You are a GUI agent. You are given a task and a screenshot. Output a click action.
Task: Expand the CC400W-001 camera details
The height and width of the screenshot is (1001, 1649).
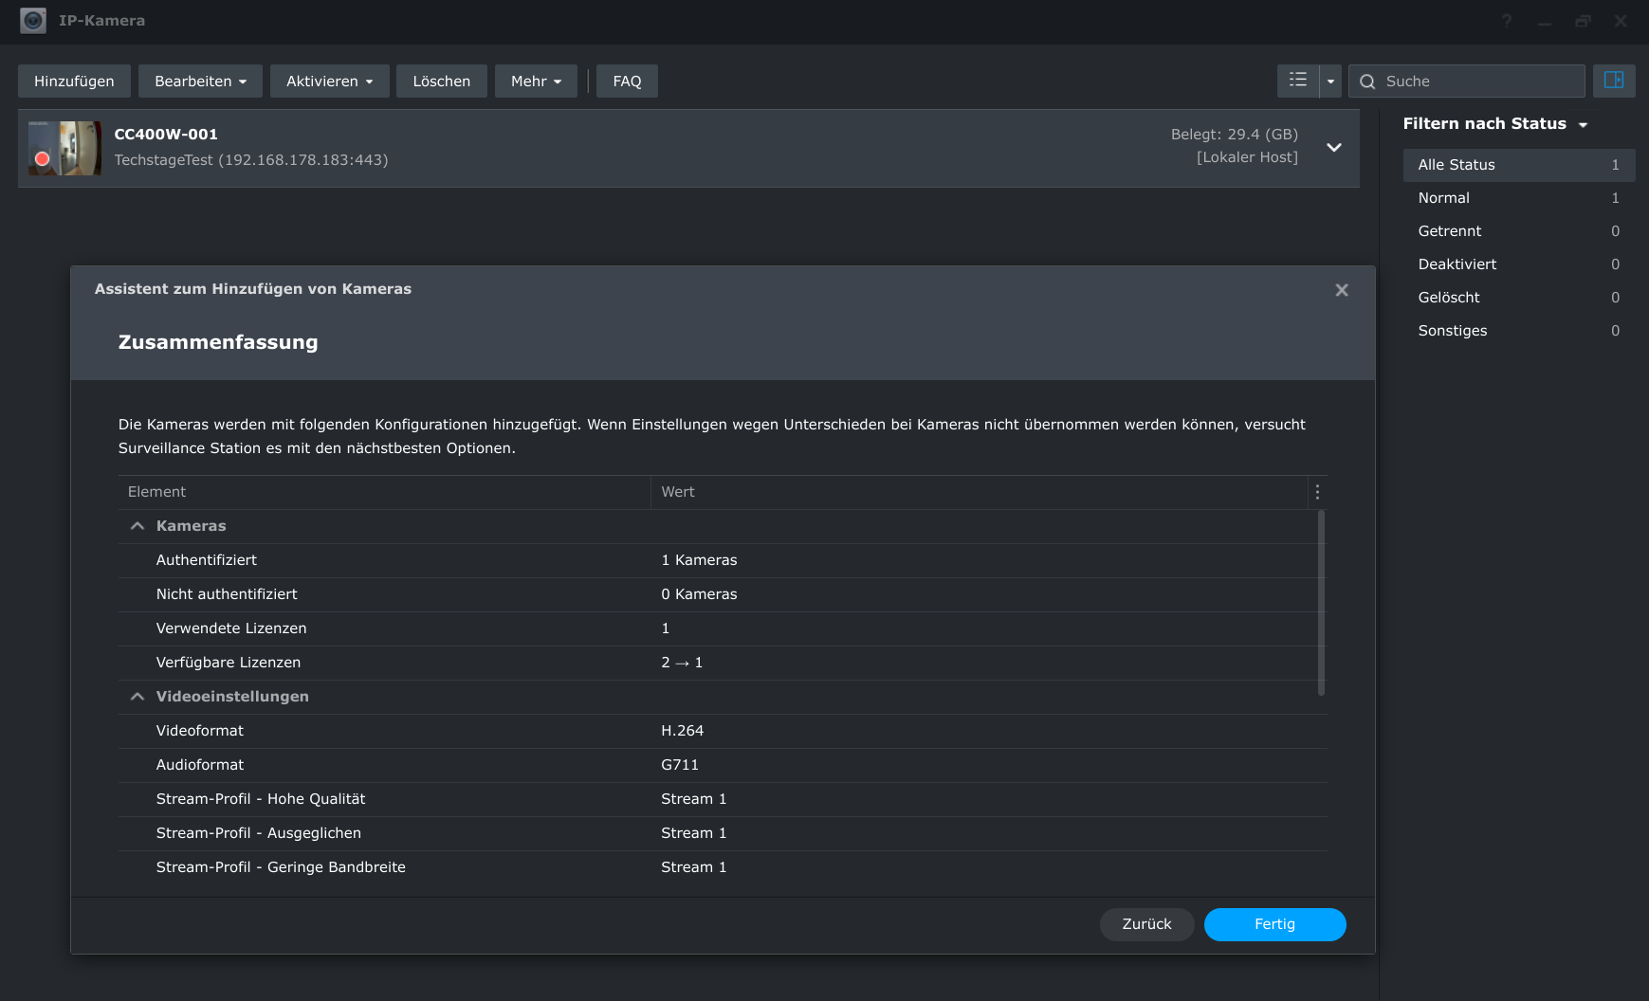point(1333,148)
